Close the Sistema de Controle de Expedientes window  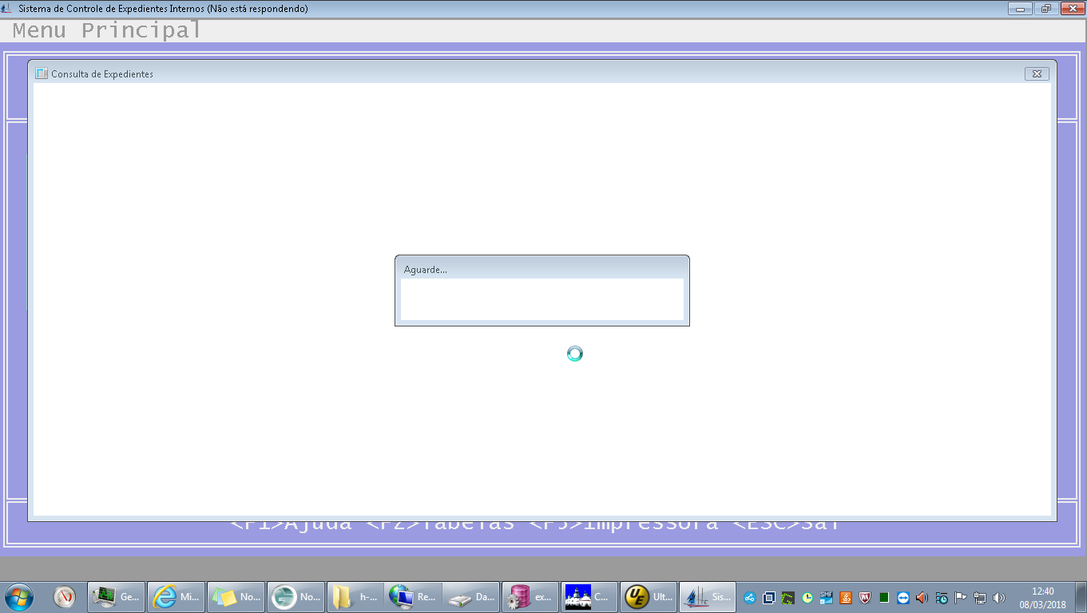(1071, 9)
